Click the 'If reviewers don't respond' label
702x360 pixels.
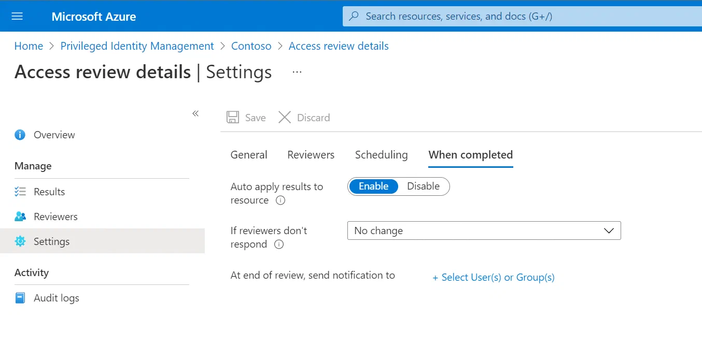pyautogui.click(x=269, y=237)
